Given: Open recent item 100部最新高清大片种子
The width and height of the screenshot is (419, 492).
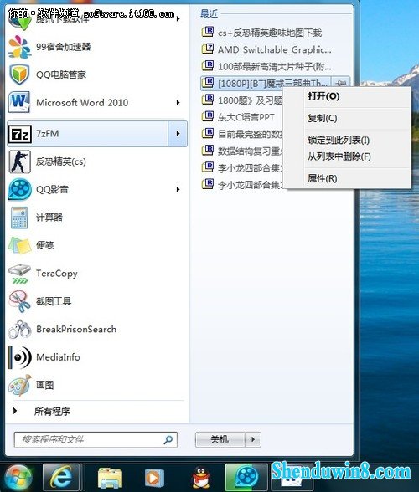Looking at the screenshot, I should 276,67.
